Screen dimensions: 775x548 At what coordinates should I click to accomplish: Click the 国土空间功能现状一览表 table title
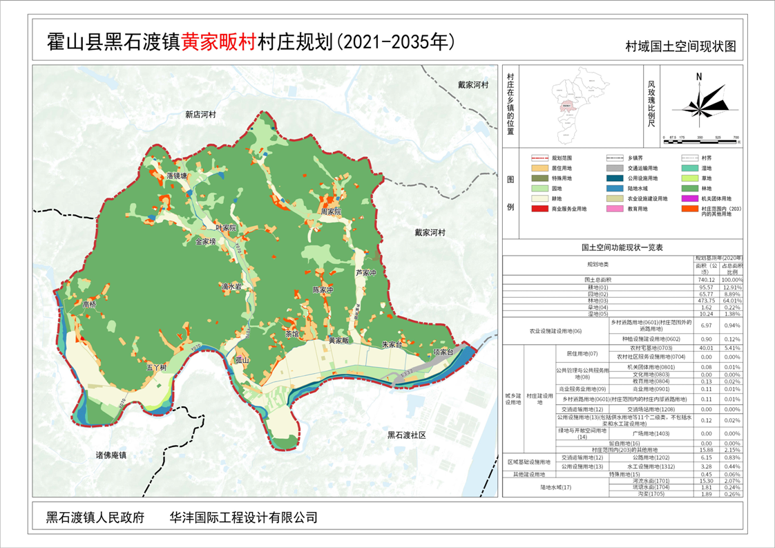pyautogui.click(x=622, y=247)
